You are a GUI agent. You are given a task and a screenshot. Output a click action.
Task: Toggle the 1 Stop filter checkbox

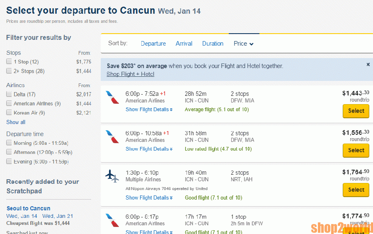tap(9, 62)
